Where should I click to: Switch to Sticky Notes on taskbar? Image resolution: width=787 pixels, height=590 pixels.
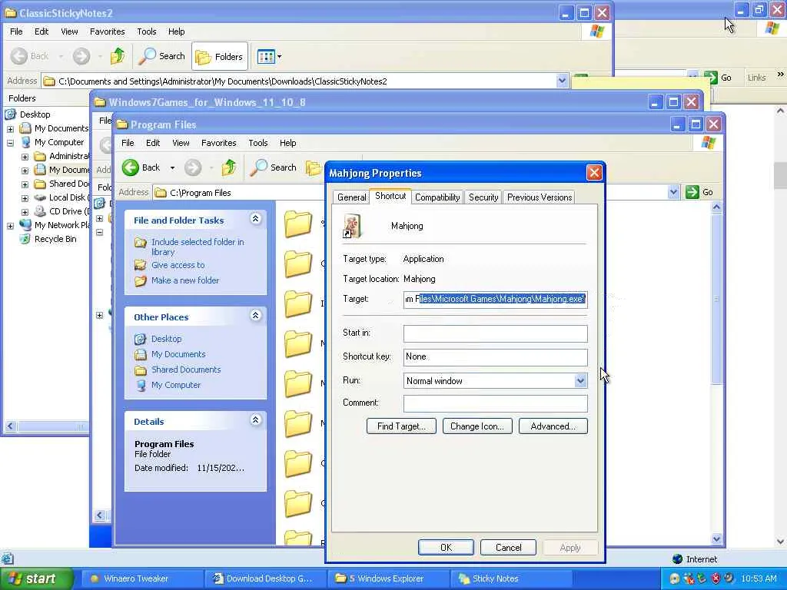pos(512,579)
